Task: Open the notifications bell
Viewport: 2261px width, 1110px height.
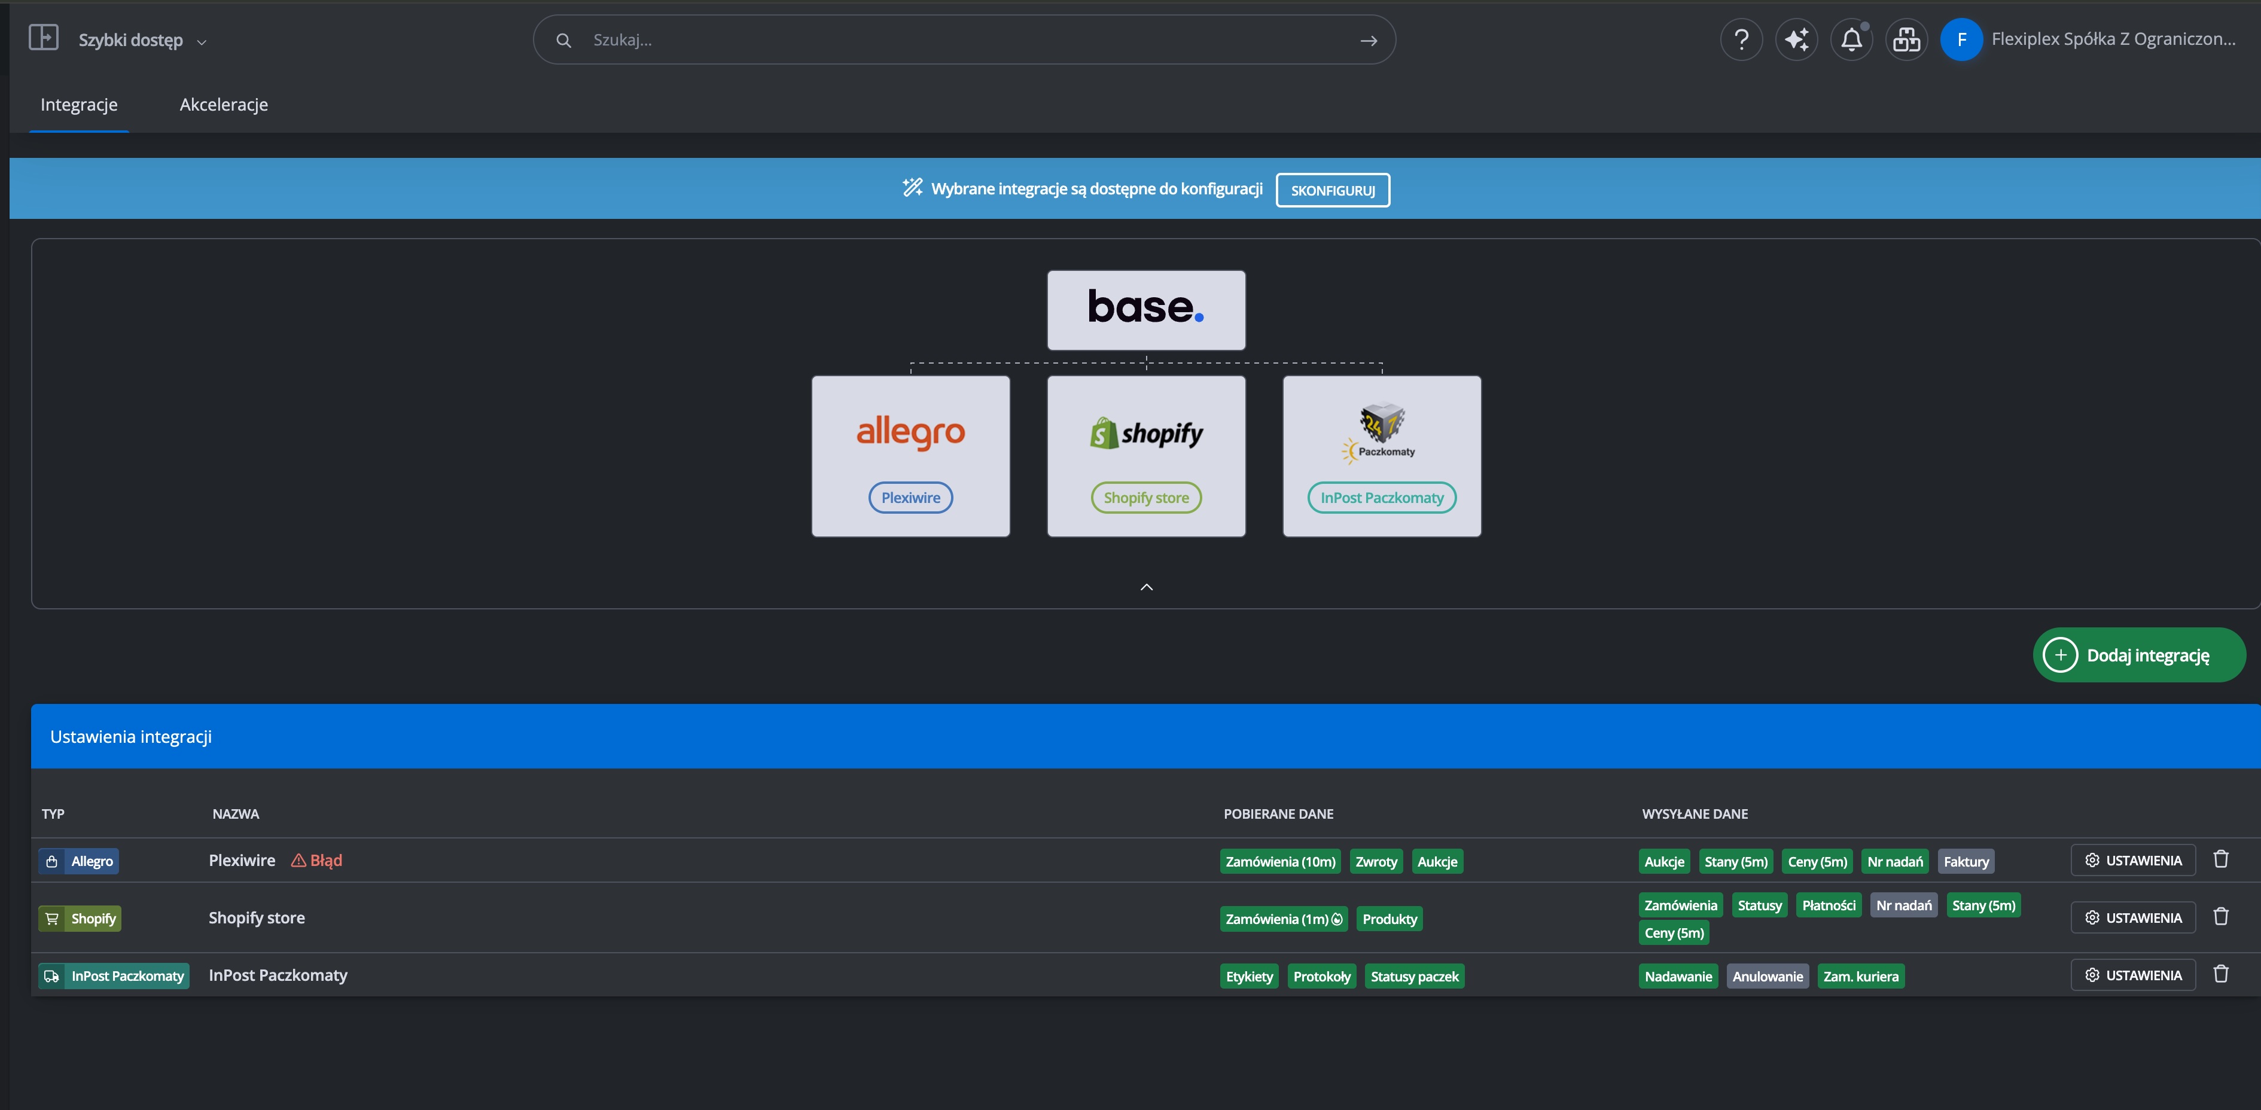Action: pyautogui.click(x=1851, y=39)
